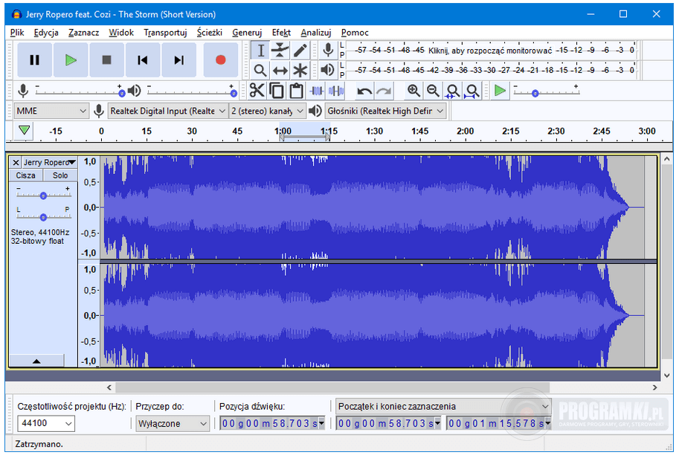Image resolution: width=679 pixels, height=458 pixels.
Task: Open the MME audio host dropdown
Action: click(51, 111)
